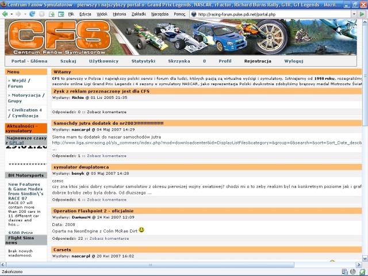Click the new window toolbar icon
The image size is (368, 276).
[x=61, y=14]
